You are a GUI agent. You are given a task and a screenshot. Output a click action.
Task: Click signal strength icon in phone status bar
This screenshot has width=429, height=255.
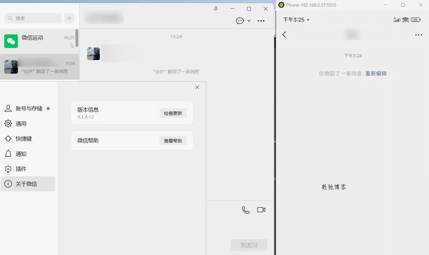pyautogui.click(x=397, y=20)
